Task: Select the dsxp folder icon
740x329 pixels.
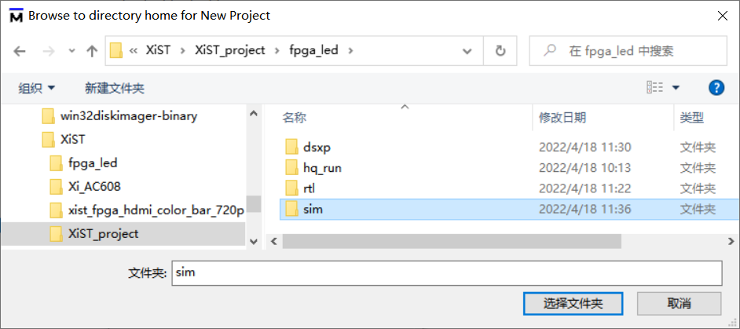Action: tap(291, 148)
